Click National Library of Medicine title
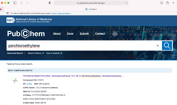 tap(34, 19)
